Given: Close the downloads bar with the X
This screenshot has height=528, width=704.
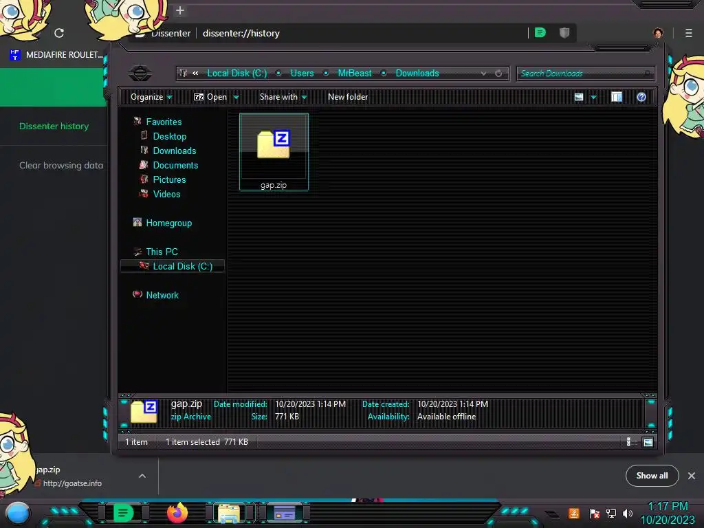Looking at the screenshot, I should tap(692, 476).
